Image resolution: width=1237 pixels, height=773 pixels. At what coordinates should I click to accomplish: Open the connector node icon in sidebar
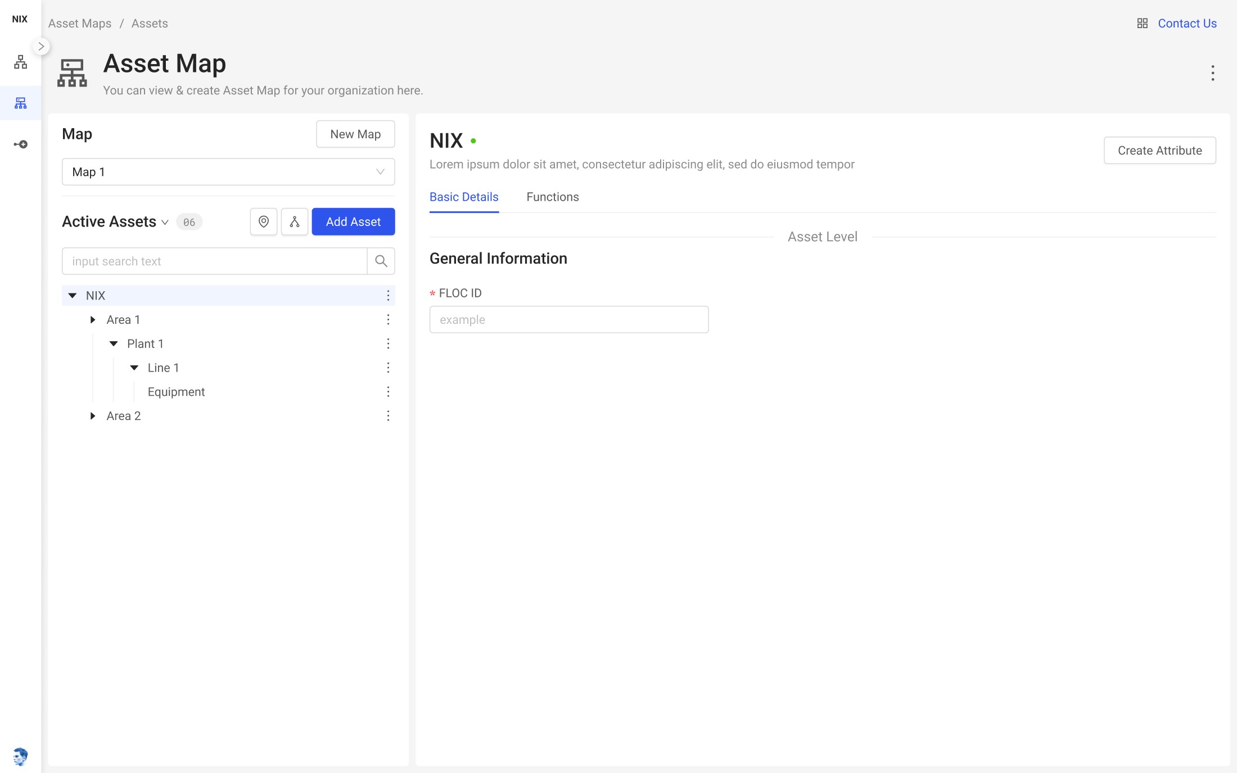point(21,144)
